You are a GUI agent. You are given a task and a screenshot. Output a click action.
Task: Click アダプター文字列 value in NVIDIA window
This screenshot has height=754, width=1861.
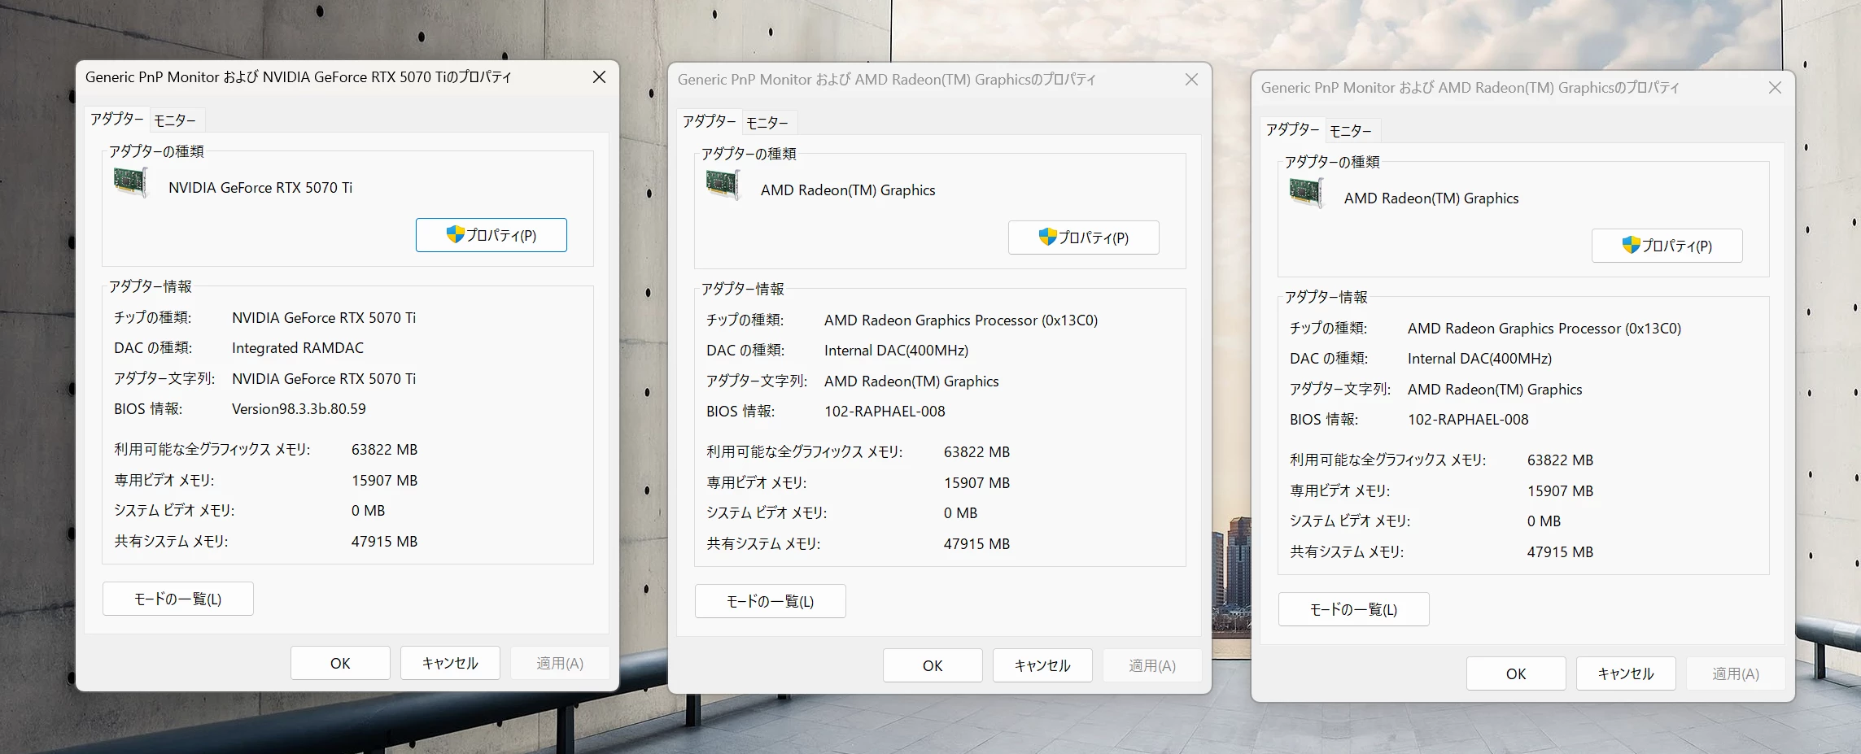(324, 379)
